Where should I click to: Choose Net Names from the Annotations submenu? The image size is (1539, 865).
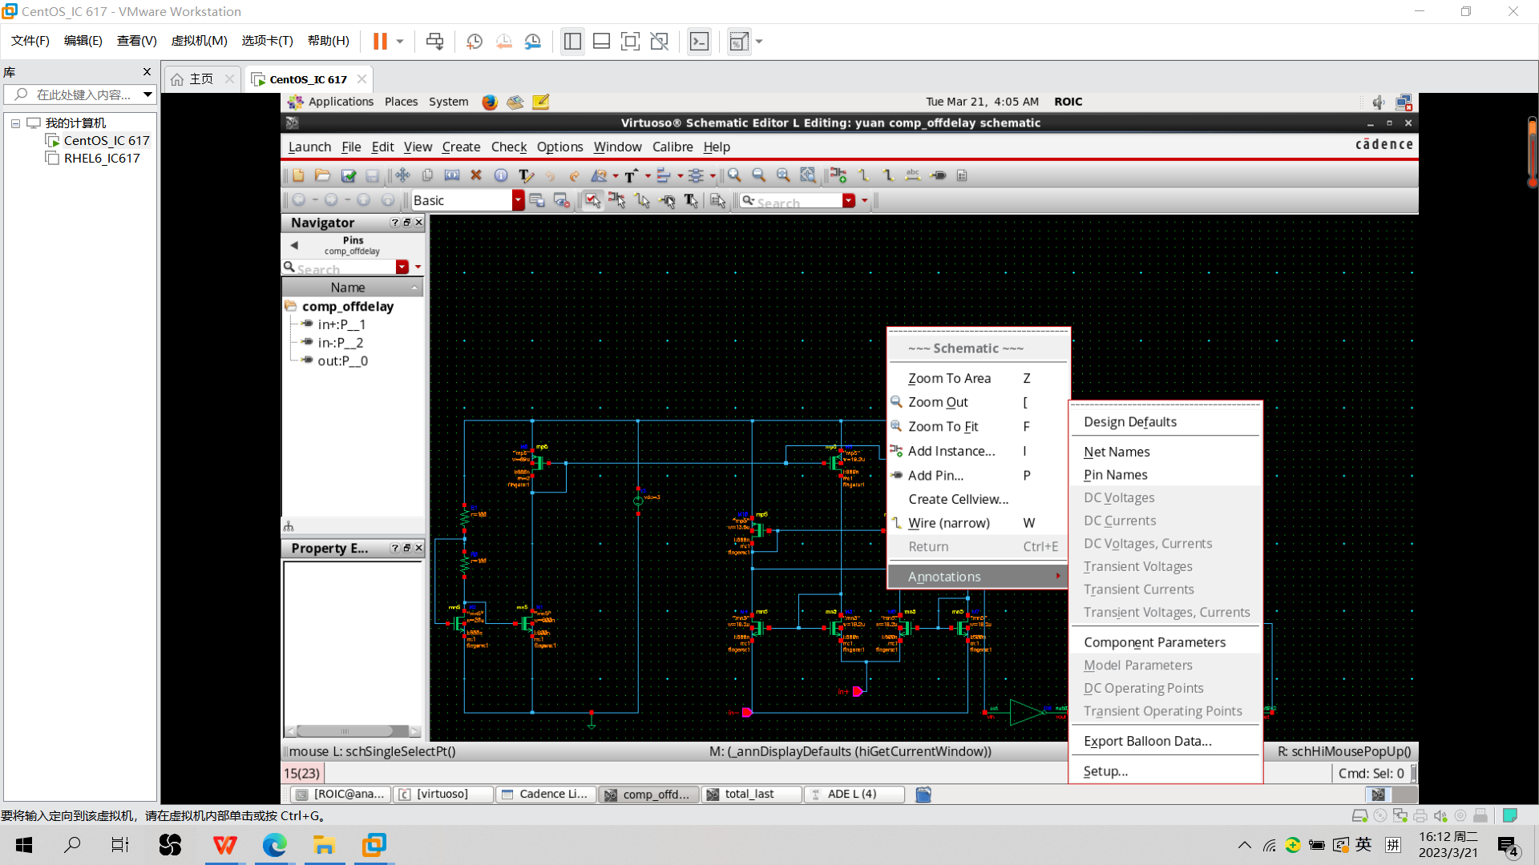point(1117,452)
